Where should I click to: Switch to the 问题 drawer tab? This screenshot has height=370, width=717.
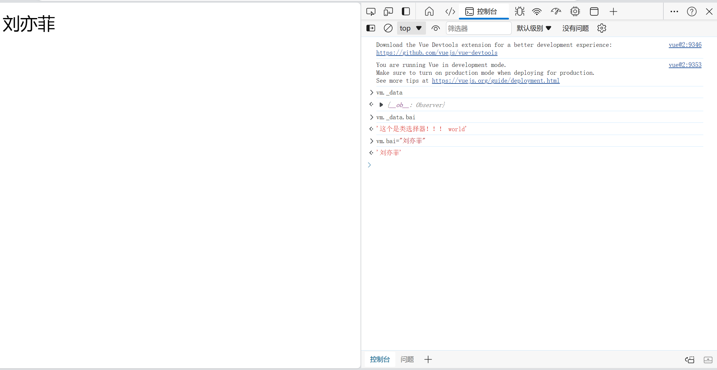point(407,360)
